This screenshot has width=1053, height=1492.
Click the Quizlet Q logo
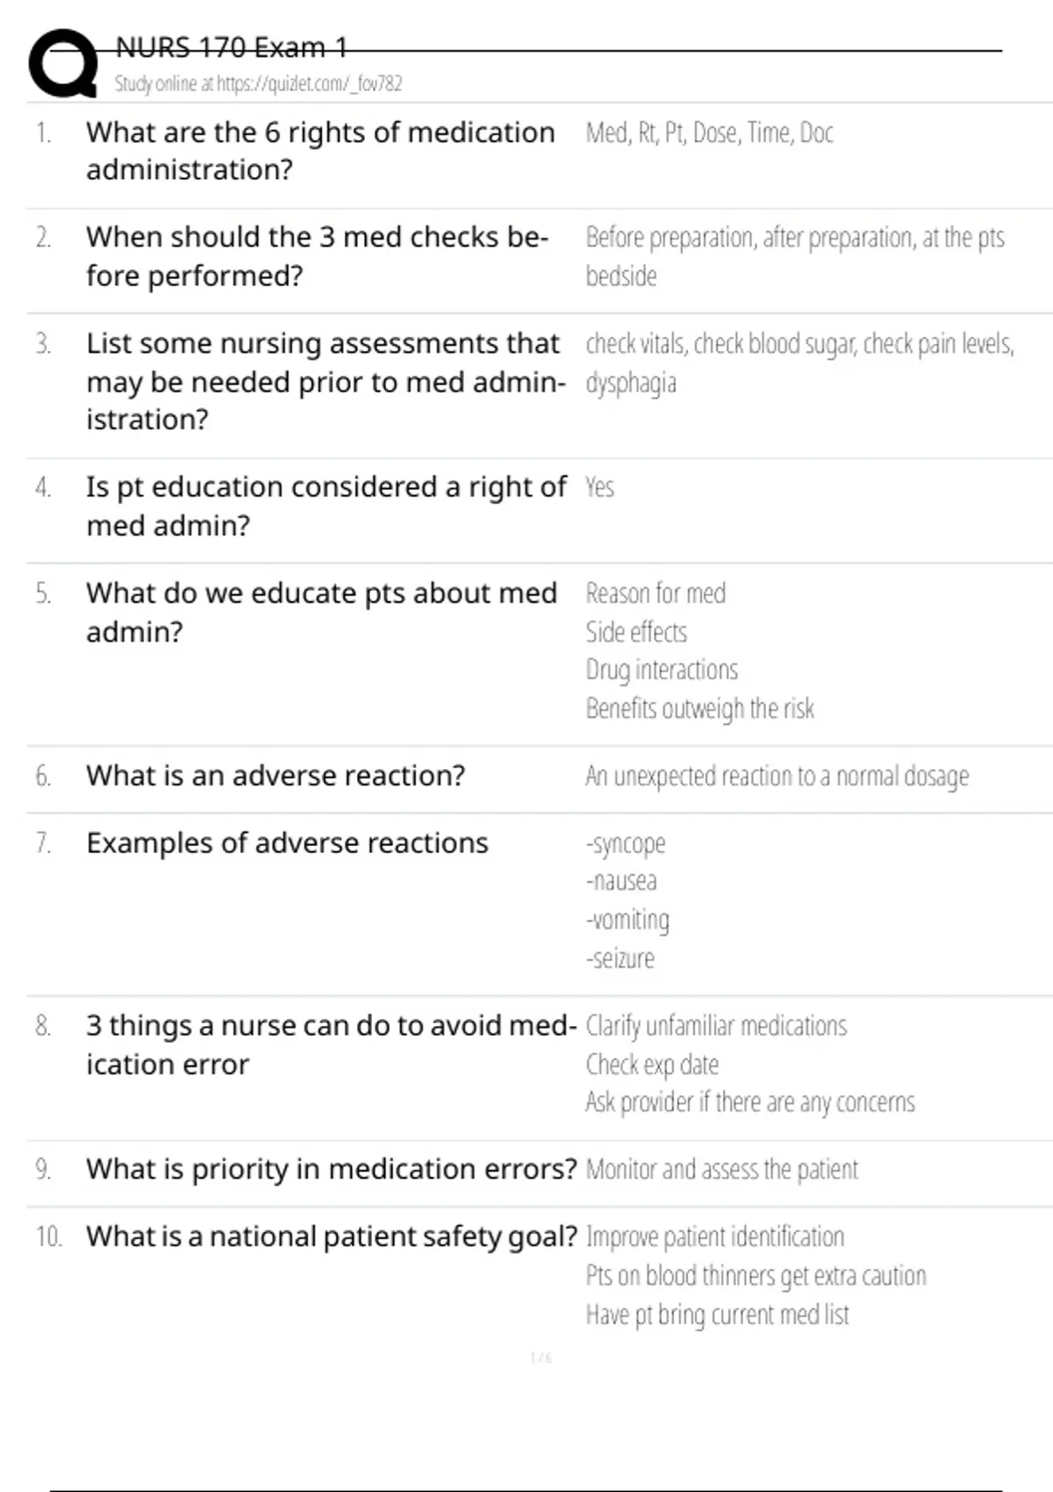[62, 63]
